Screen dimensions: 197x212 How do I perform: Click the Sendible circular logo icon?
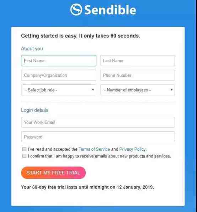[x=76, y=10]
